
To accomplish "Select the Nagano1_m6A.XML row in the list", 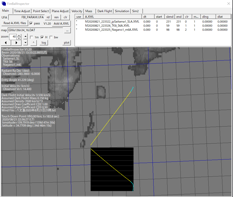I will click(111, 30).
